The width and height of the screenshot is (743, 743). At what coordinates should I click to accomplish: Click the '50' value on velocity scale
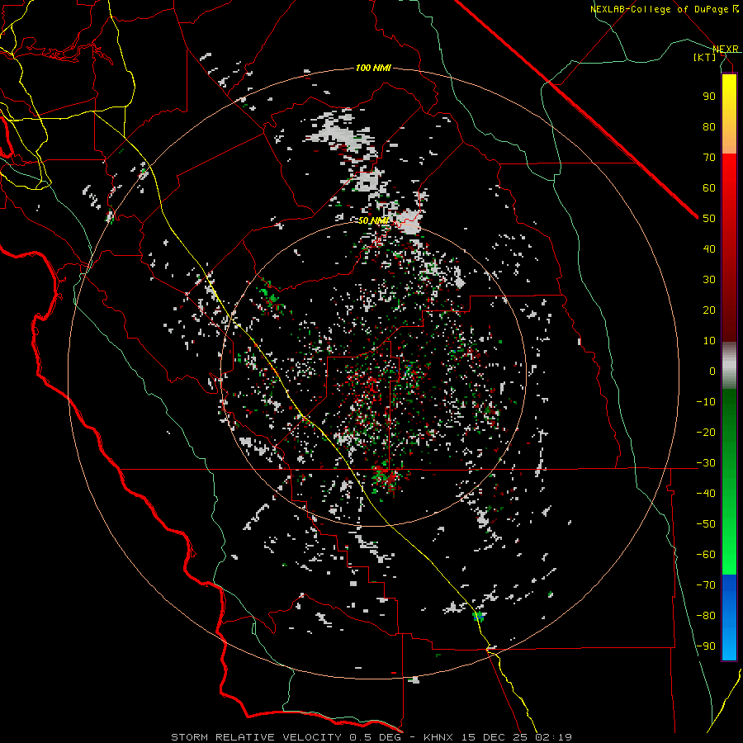(x=709, y=219)
